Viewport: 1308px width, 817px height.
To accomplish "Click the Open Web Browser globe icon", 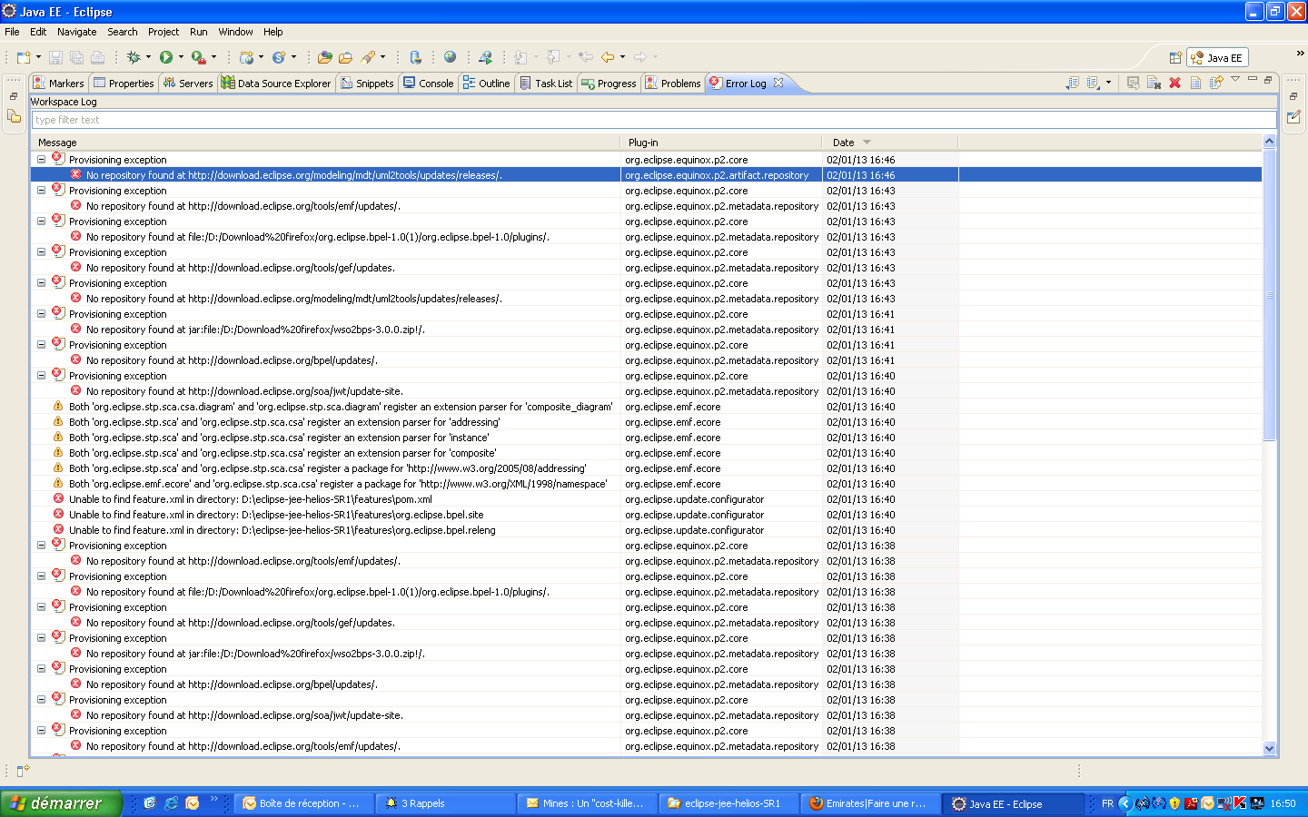I will pyautogui.click(x=450, y=57).
